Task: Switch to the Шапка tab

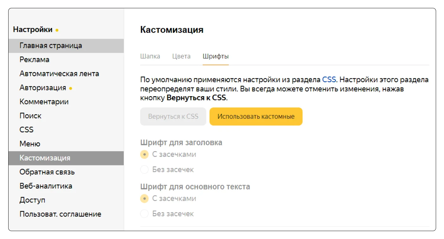Action: [x=150, y=56]
